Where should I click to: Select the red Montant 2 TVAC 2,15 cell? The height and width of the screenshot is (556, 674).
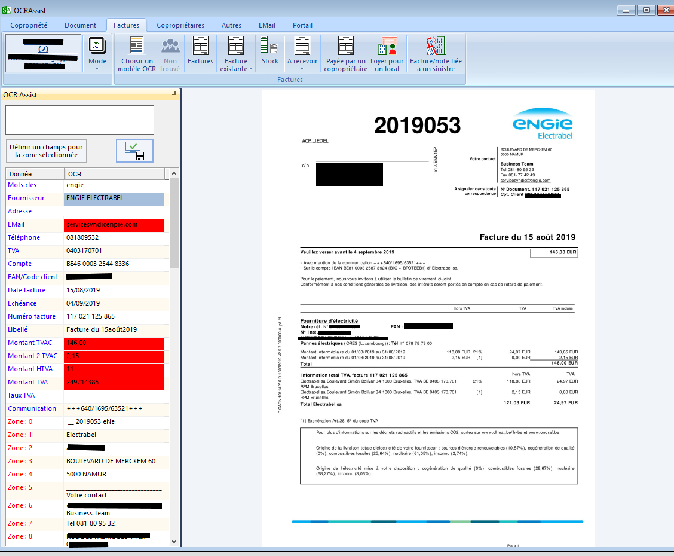pos(114,356)
